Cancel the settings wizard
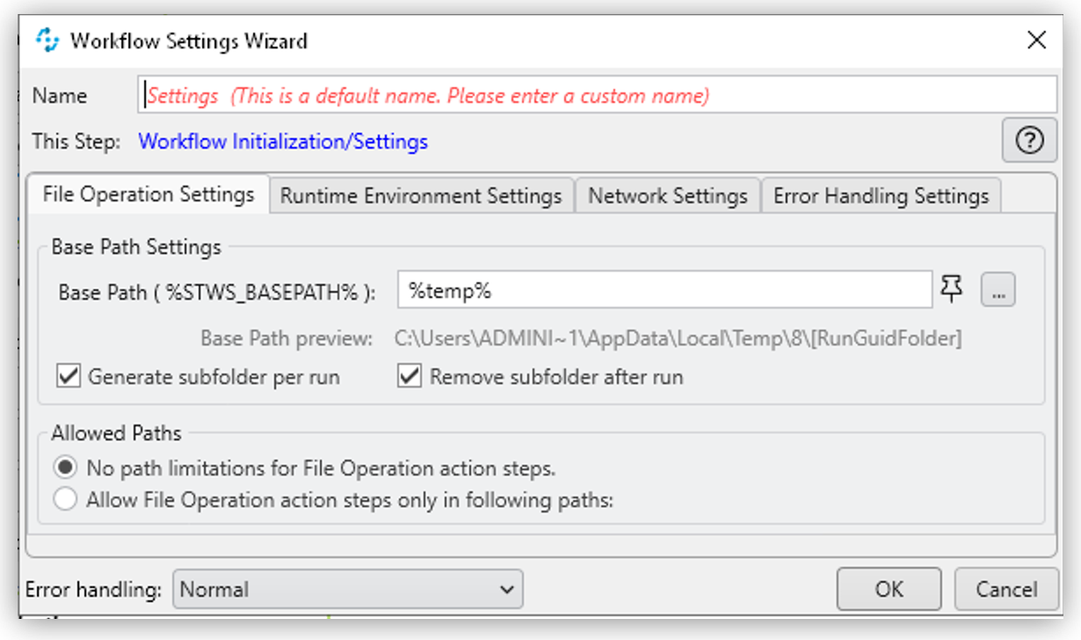 click(1005, 590)
